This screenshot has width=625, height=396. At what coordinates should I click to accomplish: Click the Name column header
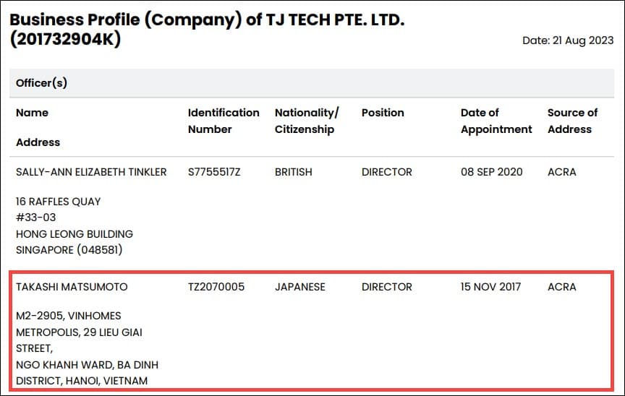click(x=32, y=113)
